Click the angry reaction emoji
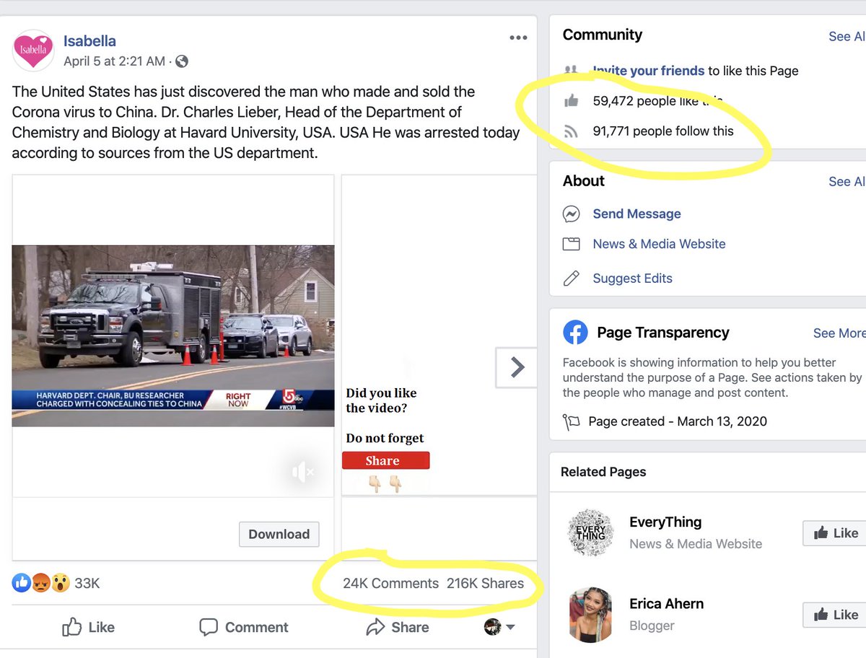Image resolution: width=866 pixels, height=658 pixels. [40, 583]
